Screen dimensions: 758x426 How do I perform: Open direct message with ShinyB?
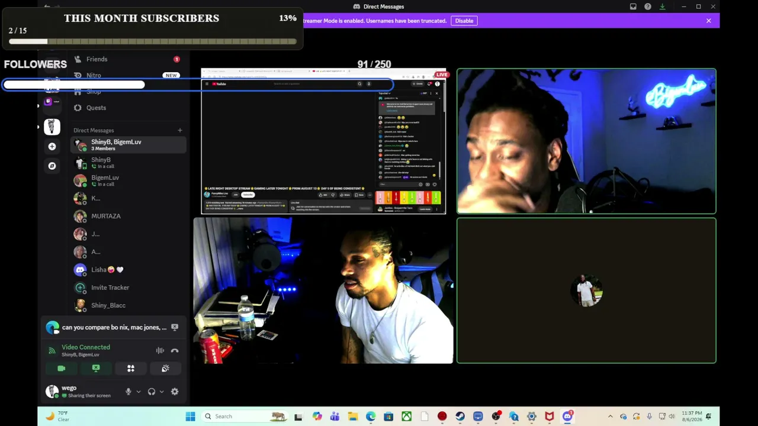(129, 163)
